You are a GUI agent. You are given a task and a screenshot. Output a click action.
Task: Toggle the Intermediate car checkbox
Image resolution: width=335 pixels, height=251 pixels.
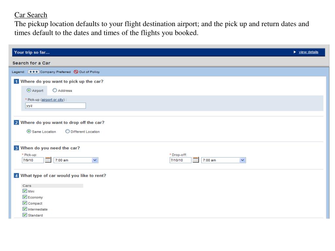tap(25, 209)
